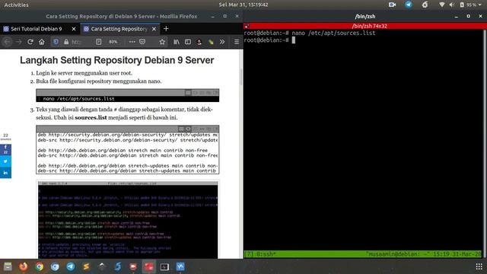Click the screen recorder tray icon
The height and width of the screenshot is (274, 487).
click(393, 5)
